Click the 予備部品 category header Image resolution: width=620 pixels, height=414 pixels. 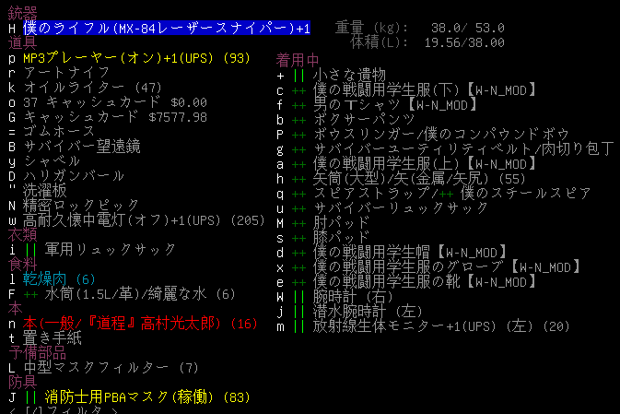point(33,353)
